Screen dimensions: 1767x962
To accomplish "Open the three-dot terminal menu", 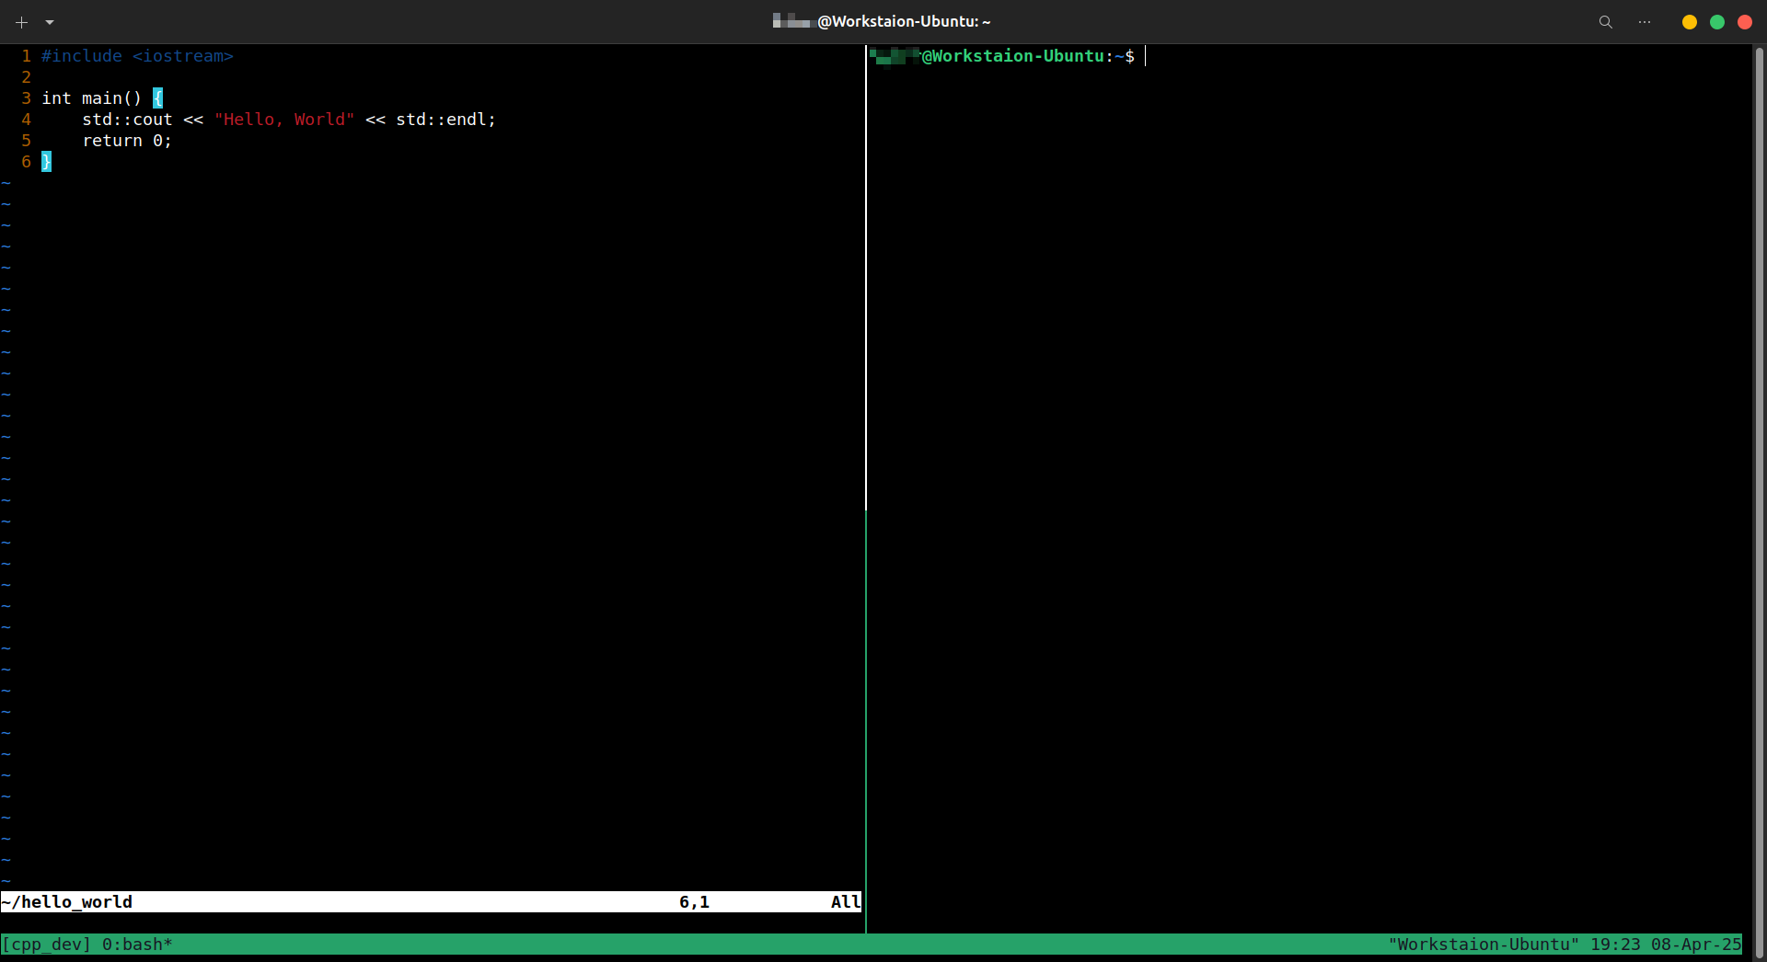I will (1645, 22).
